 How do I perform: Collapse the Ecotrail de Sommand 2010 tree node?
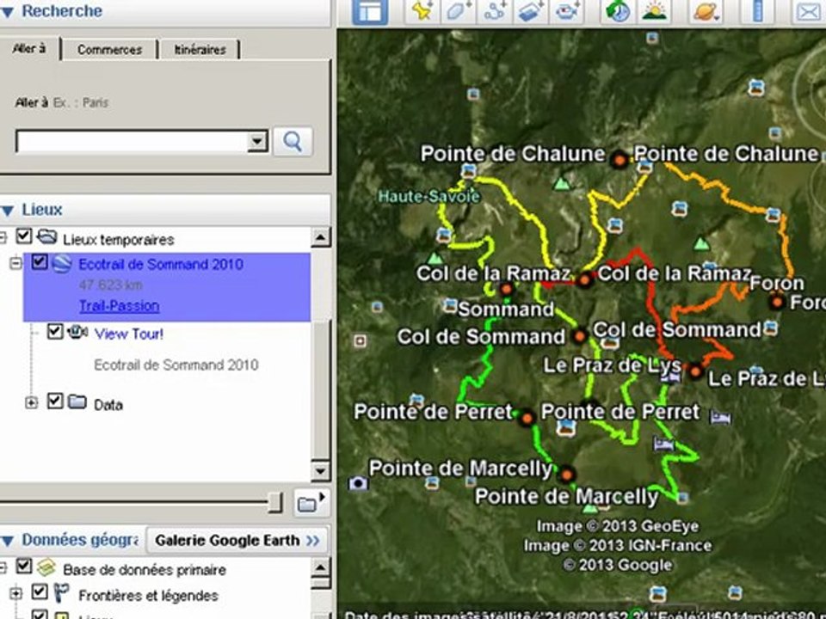(x=15, y=263)
